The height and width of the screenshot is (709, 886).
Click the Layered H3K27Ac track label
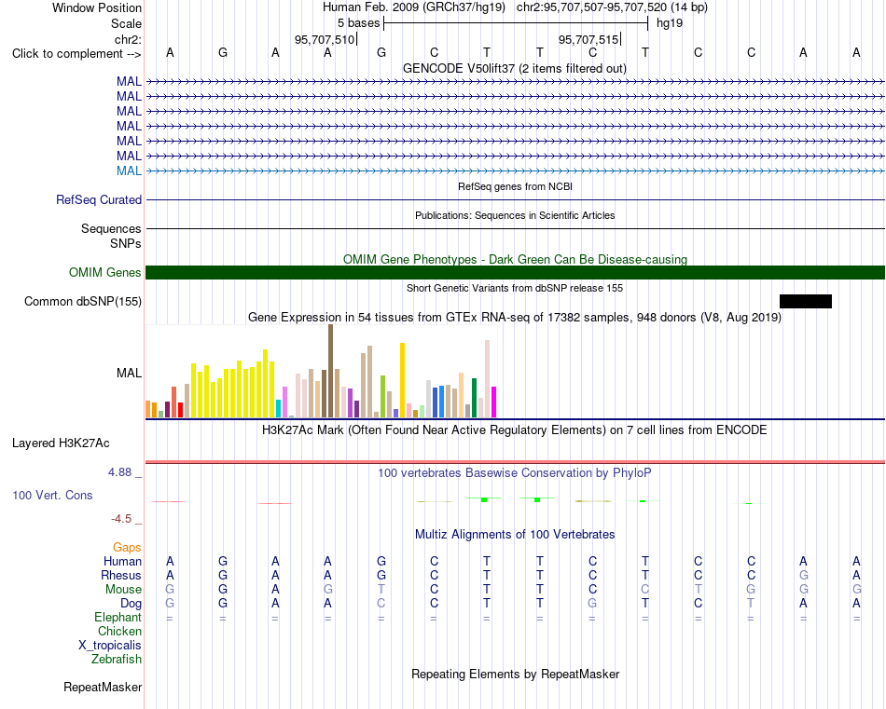tap(61, 443)
